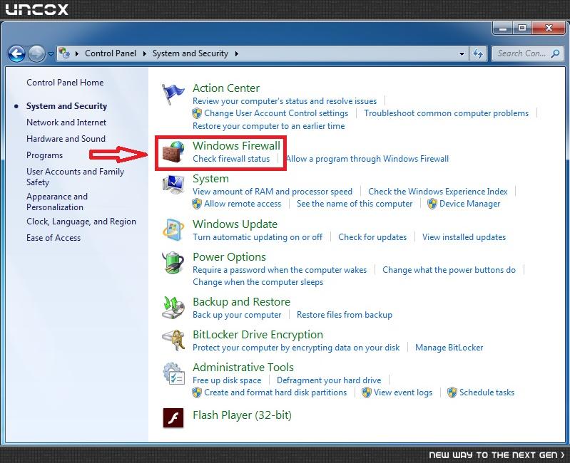
Task: Click Require a password when the computer wakes
Action: tap(280, 269)
